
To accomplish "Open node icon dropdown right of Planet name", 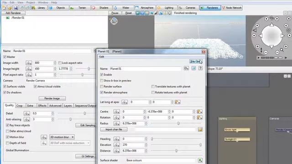I will pos(186,68).
